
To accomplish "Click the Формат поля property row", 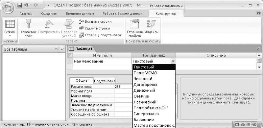I will (x=102, y=91).
